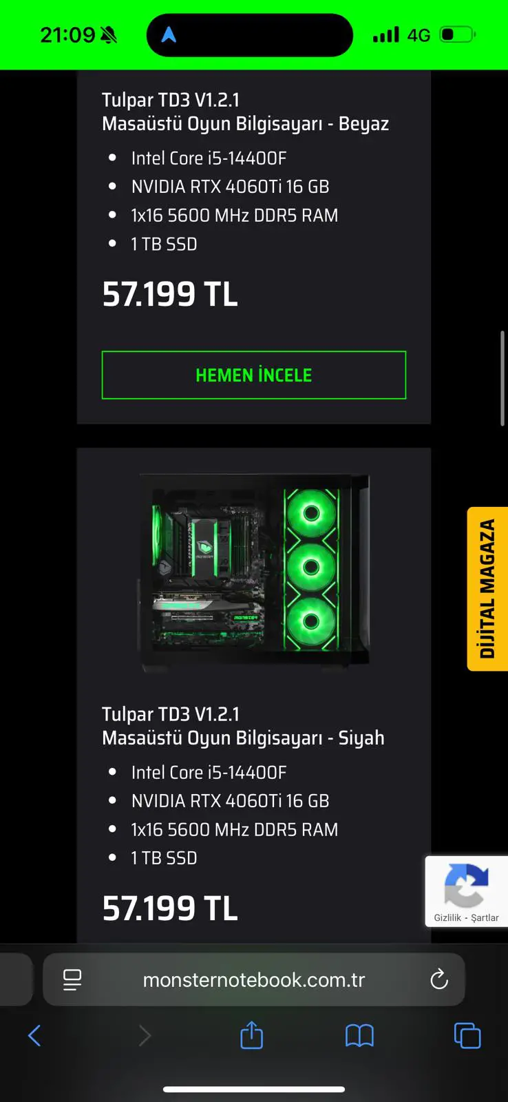Open the page reader menu icon
The image size is (508, 1102).
click(x=72, y=979)
